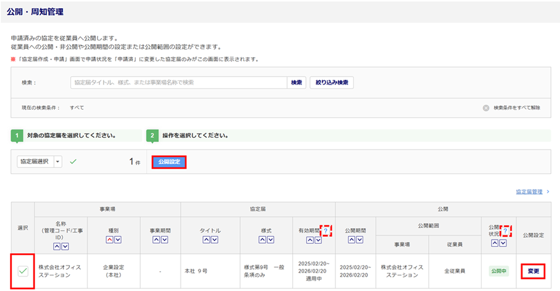Sort 有効期間 column descending
Image resolution: width=560 pixels, height=291 pixels.
317,240
